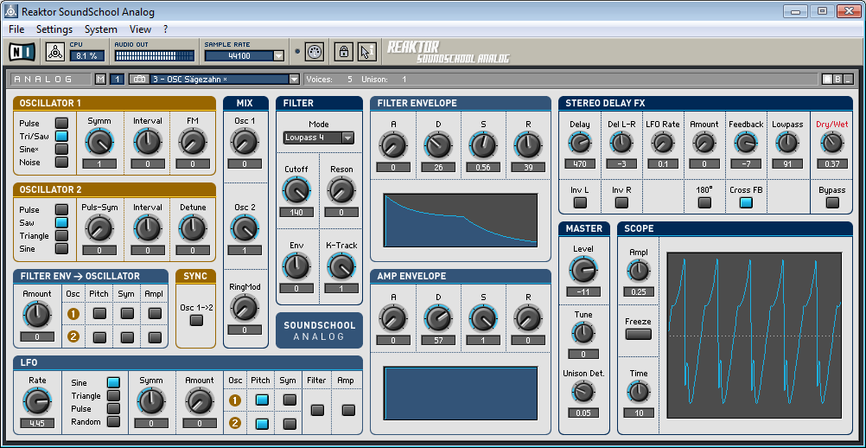This screenshot has width=866, height=448.
Task: Enable LFO Amp modulation switch
Action: tap(348, 410)
